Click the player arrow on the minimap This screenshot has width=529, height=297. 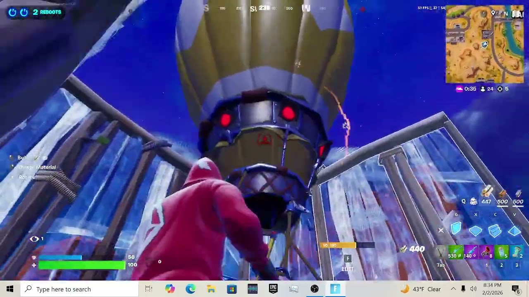[x=485, y=45]
